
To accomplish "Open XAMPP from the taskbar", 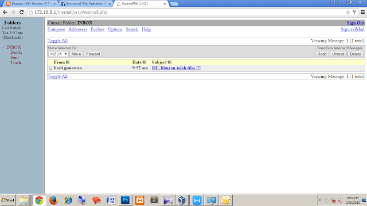I will (x=140, y=200).
